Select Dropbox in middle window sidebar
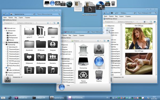This screenshot has height=100, width=160. 65,47
